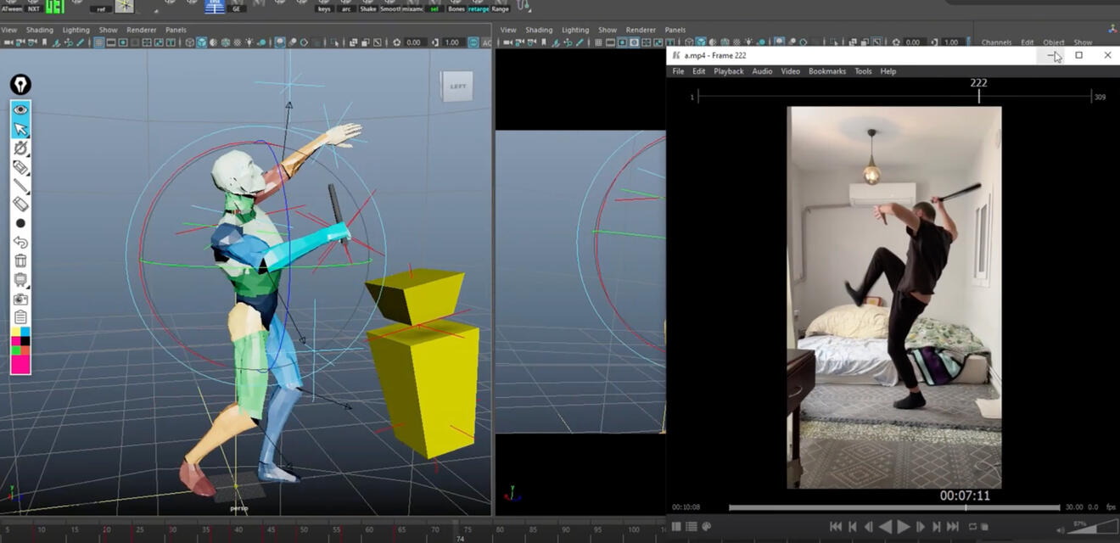This screenshot has width=1120, height=543.
Task: Select the line drawing tool
Action: [x=20, y=186]
